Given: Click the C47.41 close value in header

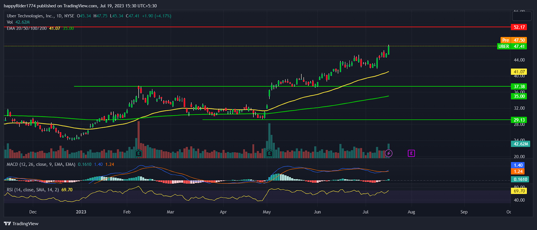Looking at the screenshot, I should pyautogui.click(x=133, y=16).
